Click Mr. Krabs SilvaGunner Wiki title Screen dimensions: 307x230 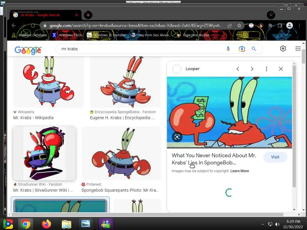[x=43, y=190]
